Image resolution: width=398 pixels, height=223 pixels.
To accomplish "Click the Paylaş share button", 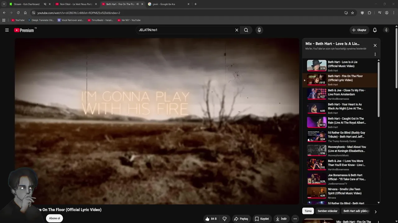I will pos(241,219).
